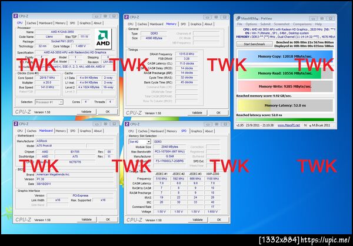Click the Memory-Latency result bar in MaxxMEM
Image resolution: width=353 pixels, height=246 pixels.
tap(285, 105)
